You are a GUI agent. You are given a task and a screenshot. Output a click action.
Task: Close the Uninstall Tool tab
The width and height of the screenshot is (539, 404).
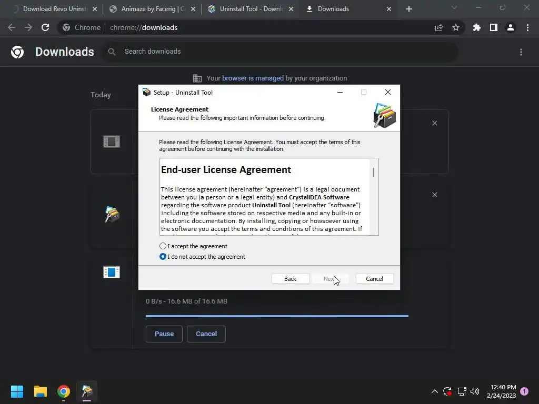[x=291, y=9]
